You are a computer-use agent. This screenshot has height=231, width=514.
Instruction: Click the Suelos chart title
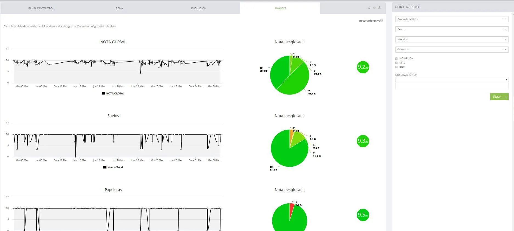pos(113,116)
